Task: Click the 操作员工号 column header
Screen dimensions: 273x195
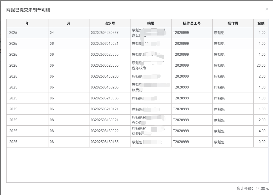Action: 192,23
